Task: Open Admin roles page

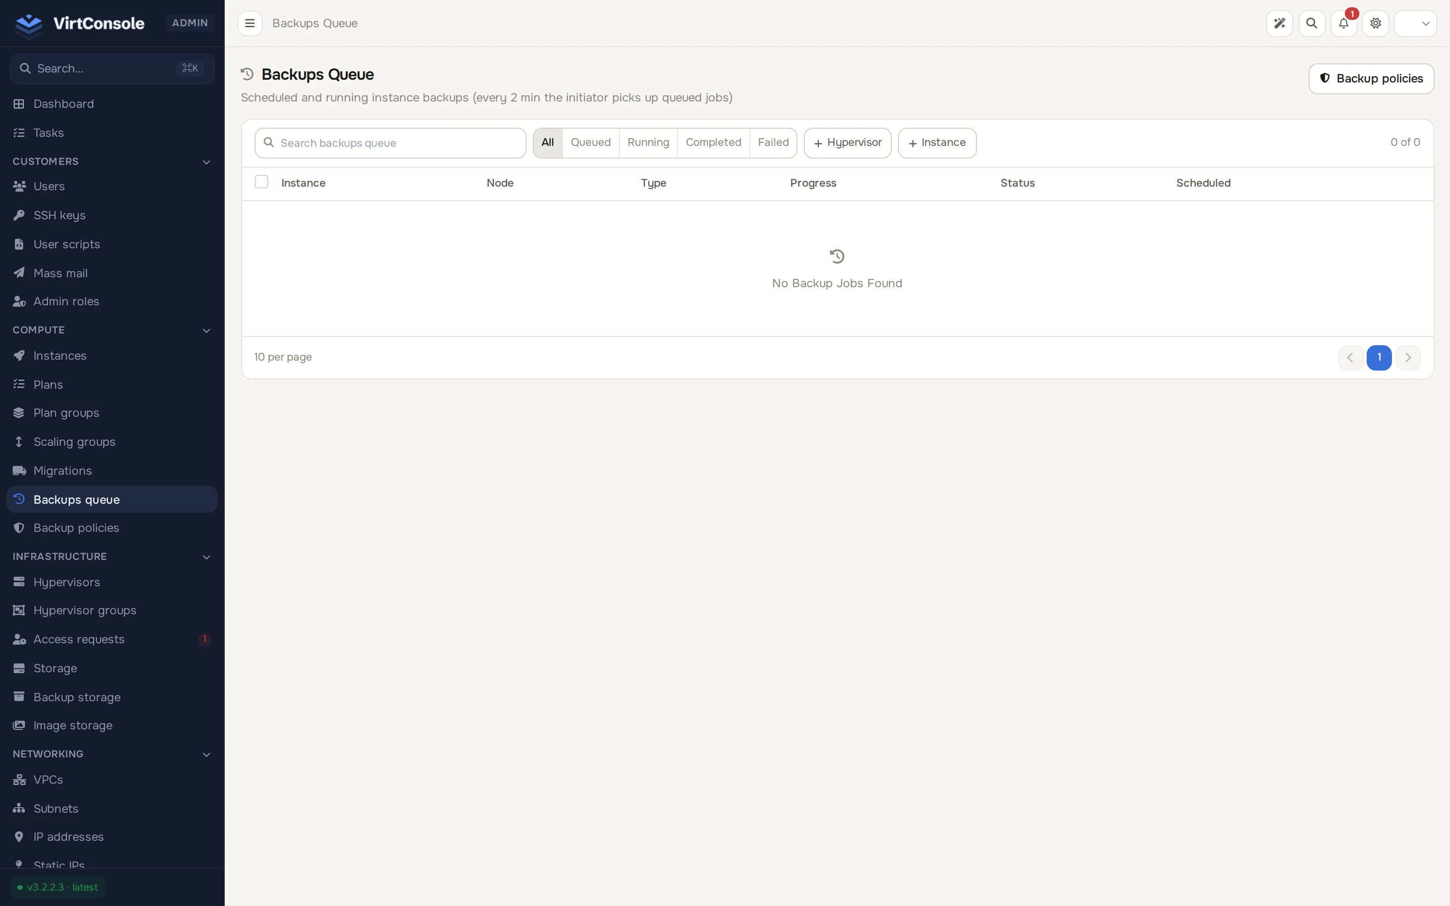Action: pos(112,301)
